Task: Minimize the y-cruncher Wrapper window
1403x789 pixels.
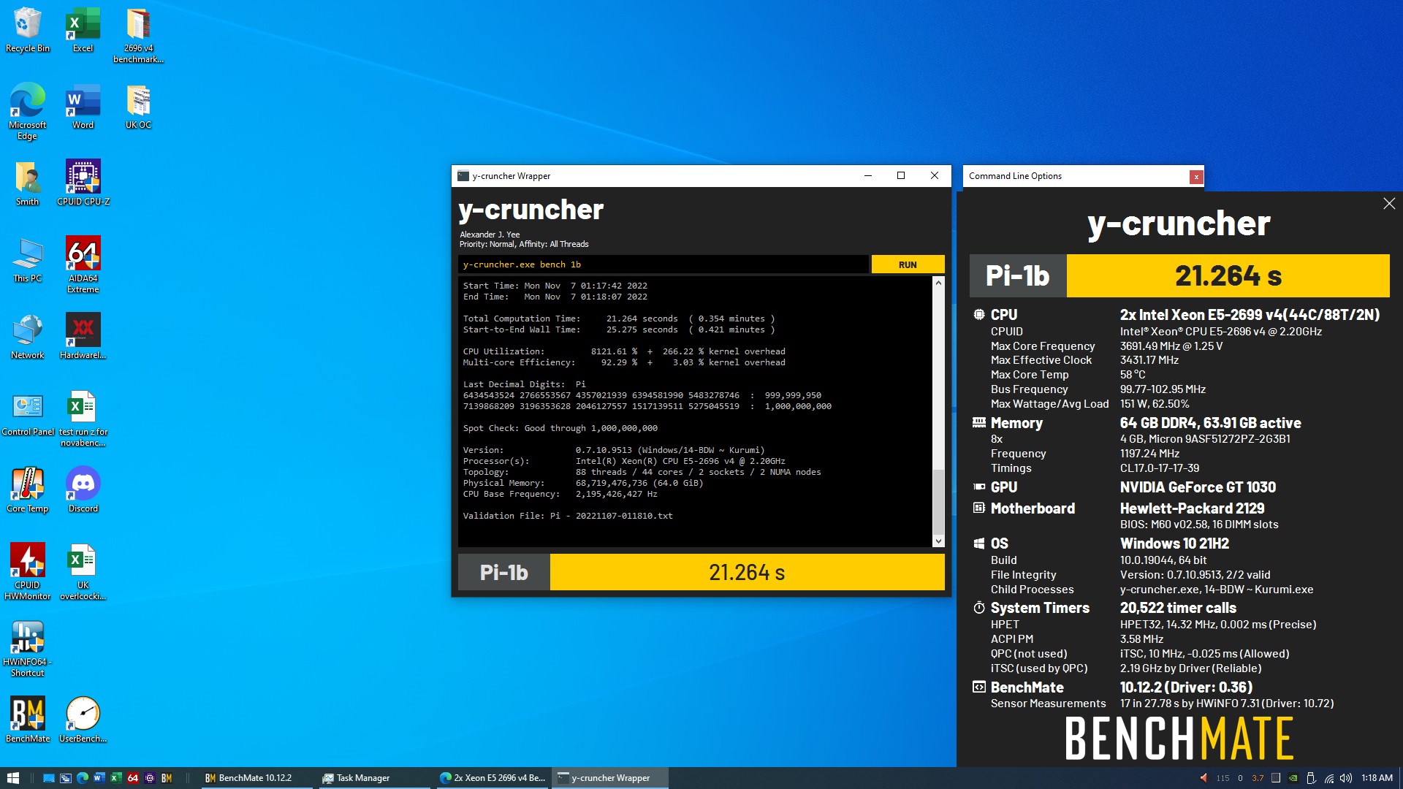Action: 868,175
